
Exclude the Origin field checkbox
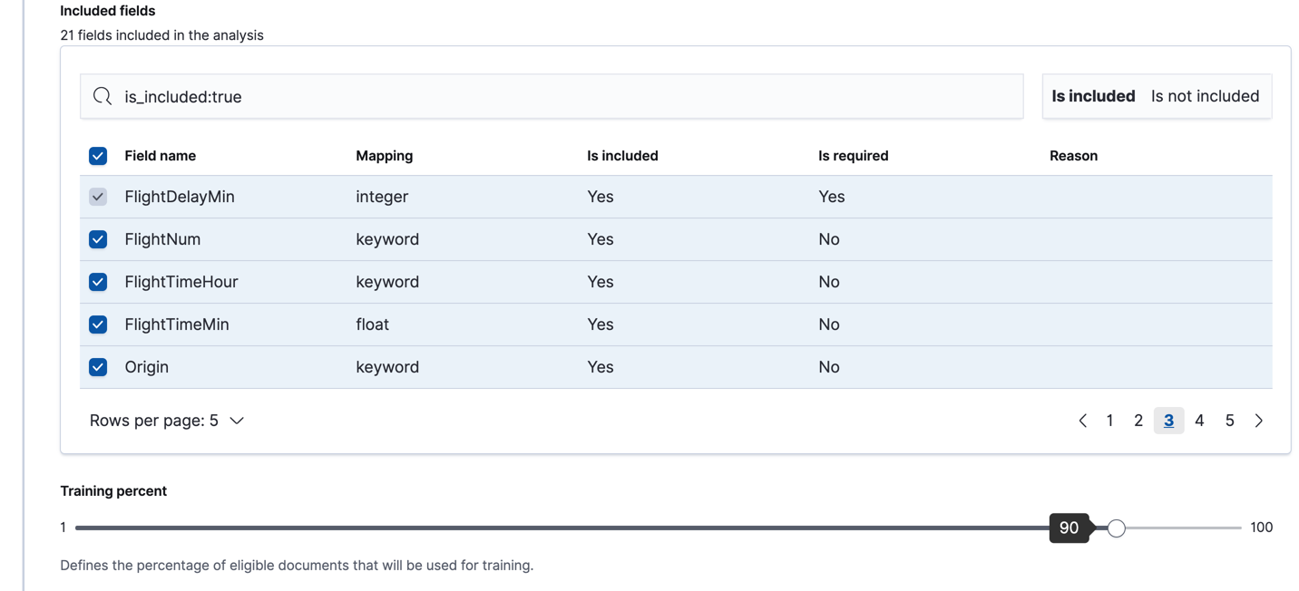pyautogui.click(x=98, y=367)
